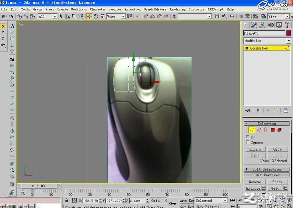Toggle the selection lock icon
The width and height of the screenshot is (293, 208).
tap(66, 201)
